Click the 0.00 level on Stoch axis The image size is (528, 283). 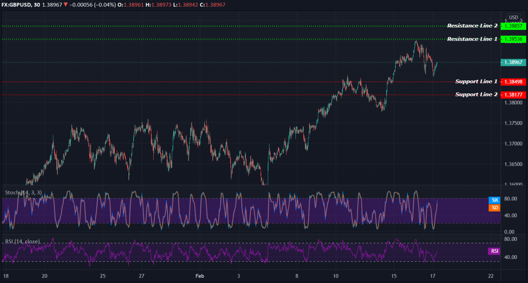(509, 232)
